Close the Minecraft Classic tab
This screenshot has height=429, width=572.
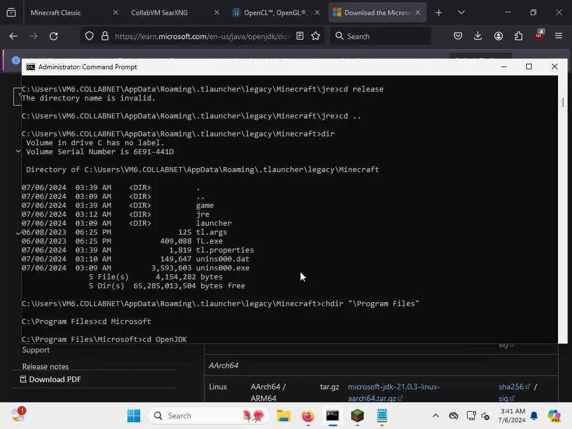[116, 13]
